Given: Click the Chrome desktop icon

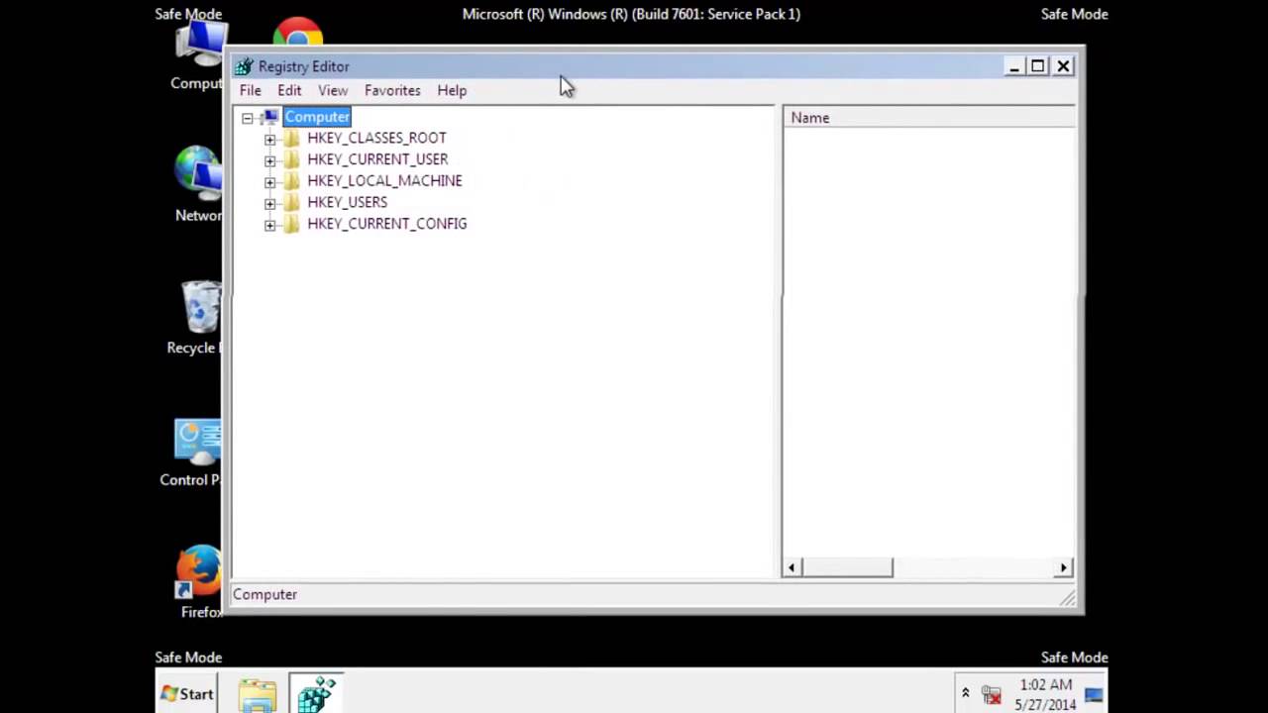Looking at the screenshot, I should [298, 33].
